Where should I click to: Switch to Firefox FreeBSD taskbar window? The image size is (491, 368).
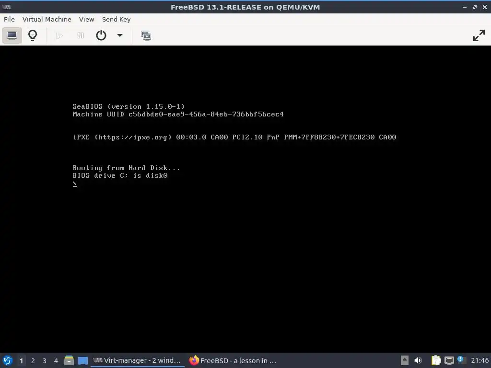[x=233, y=360]
